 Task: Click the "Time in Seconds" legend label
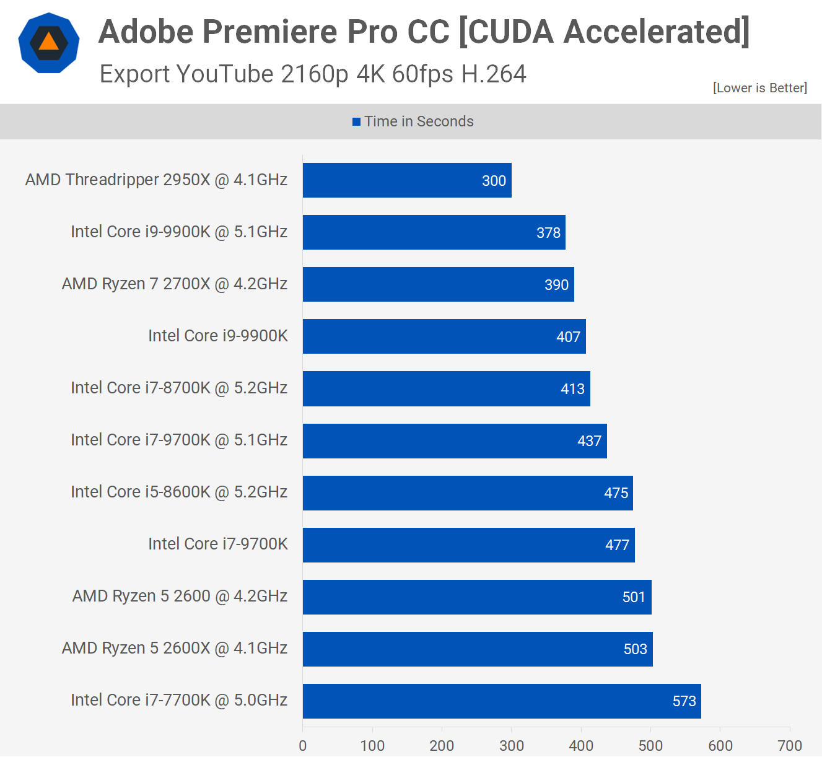[419, 121]
